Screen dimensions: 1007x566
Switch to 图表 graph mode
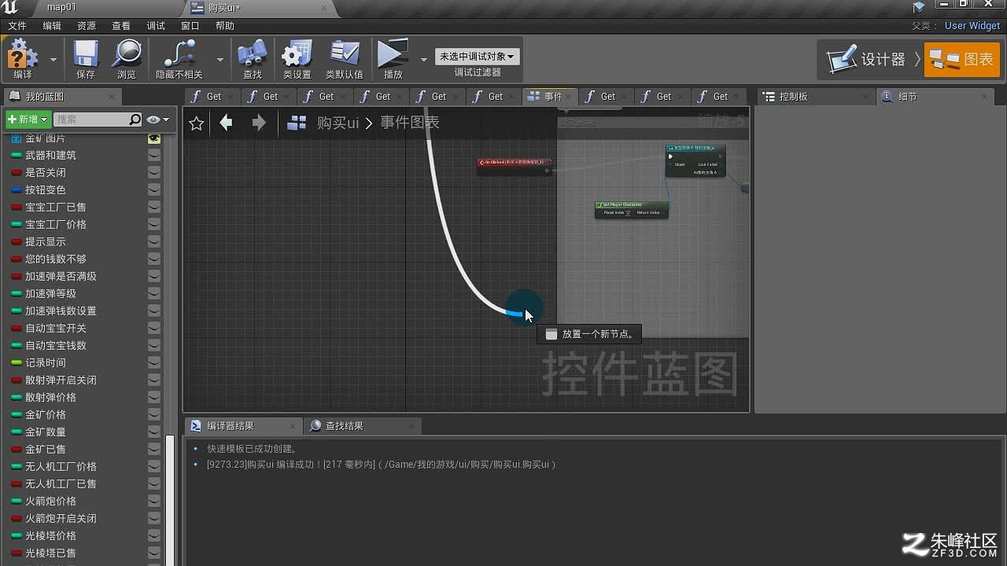pos(961,60)
